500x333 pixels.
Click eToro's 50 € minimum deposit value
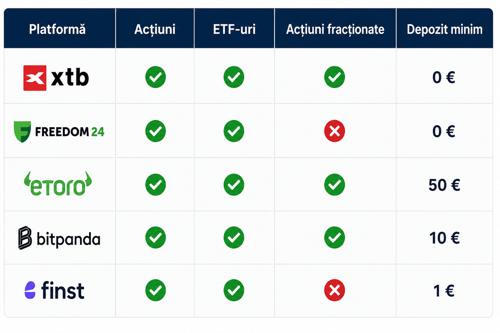click(444, 185)
